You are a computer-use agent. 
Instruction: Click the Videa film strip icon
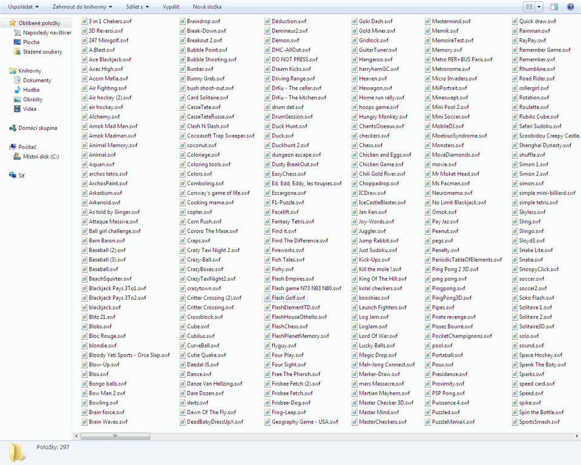click(x=17, y=108)
